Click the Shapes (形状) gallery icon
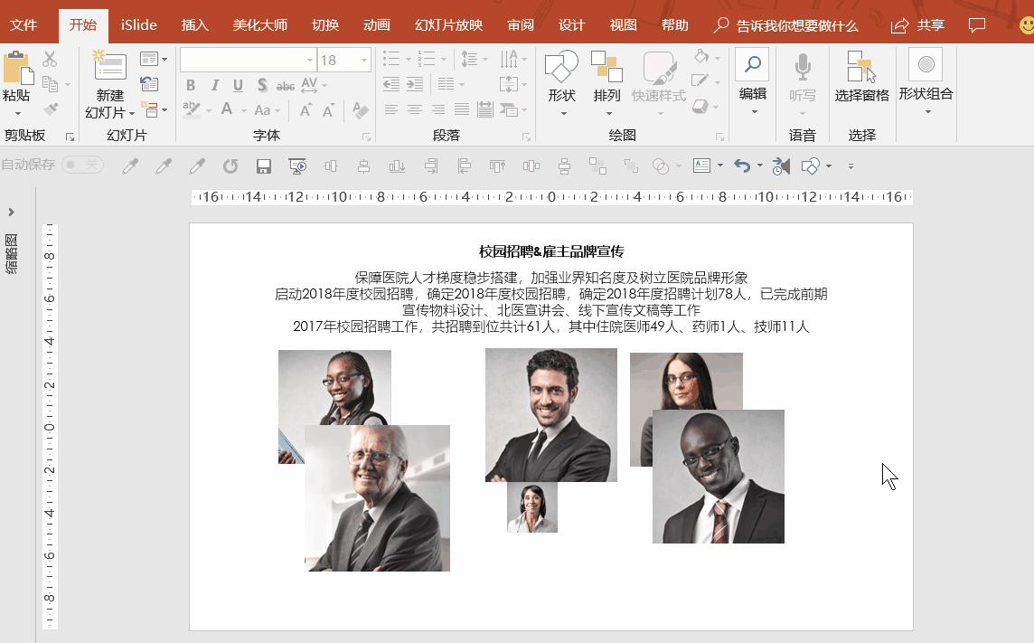This screenshot has height=643, width=1034. point(561,66)
